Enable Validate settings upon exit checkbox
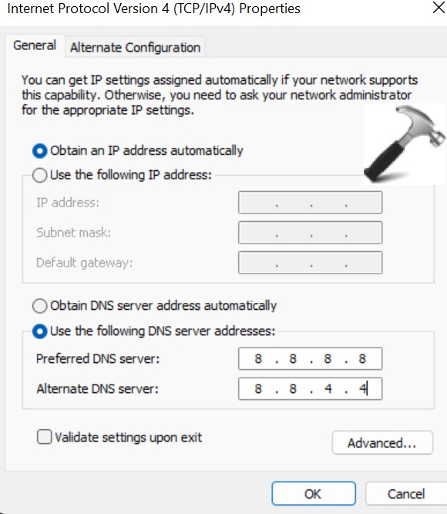The image size is (447, 514). (44, 437)
